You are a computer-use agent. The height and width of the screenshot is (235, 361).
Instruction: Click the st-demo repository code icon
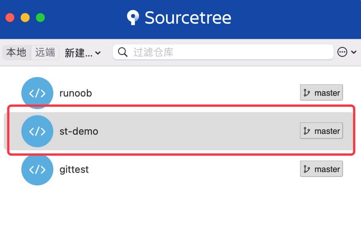(37, 131)
